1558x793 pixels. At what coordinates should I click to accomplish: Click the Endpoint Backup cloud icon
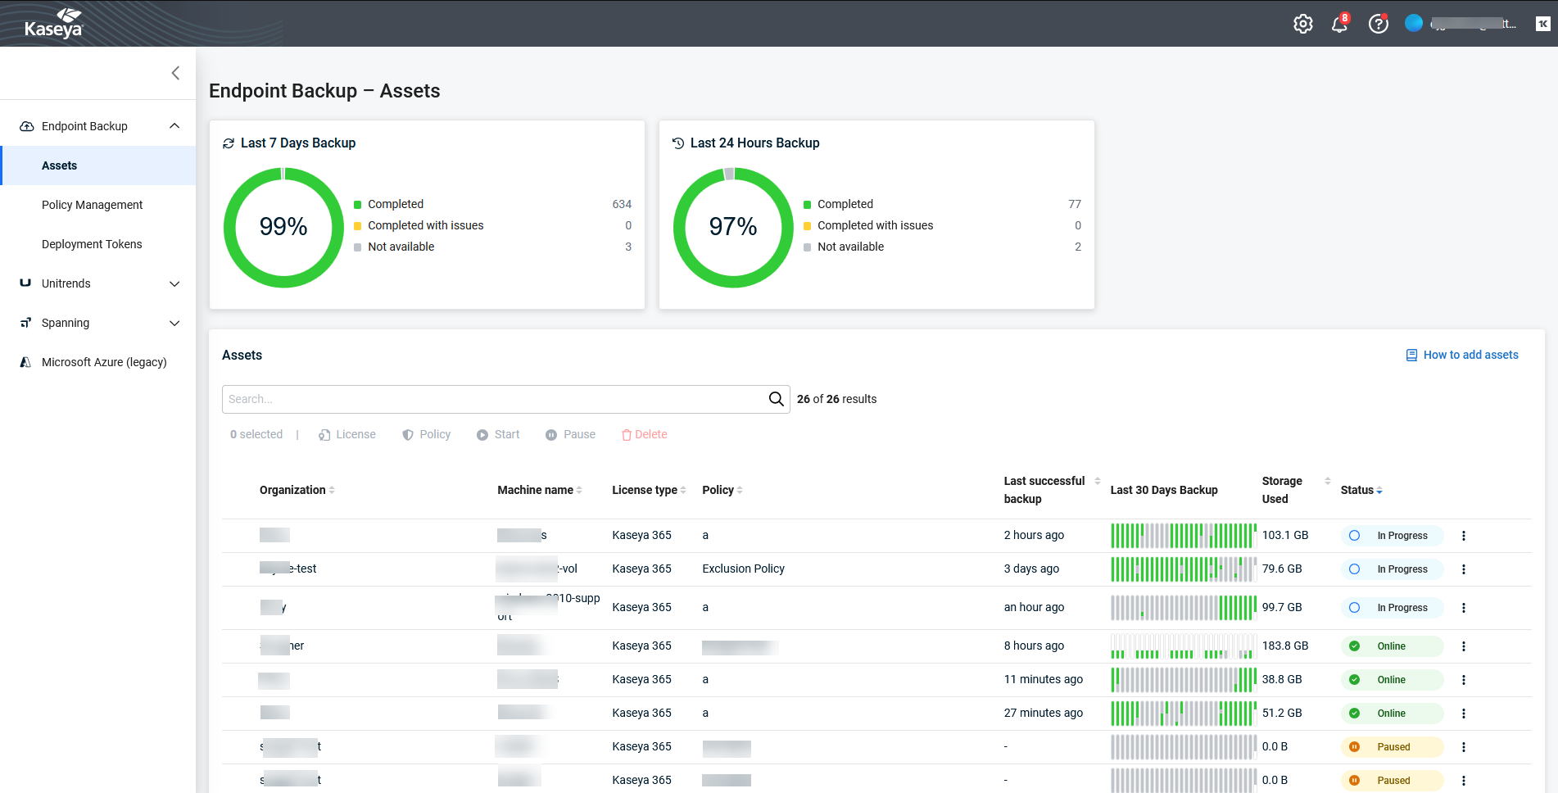point(26,126)
